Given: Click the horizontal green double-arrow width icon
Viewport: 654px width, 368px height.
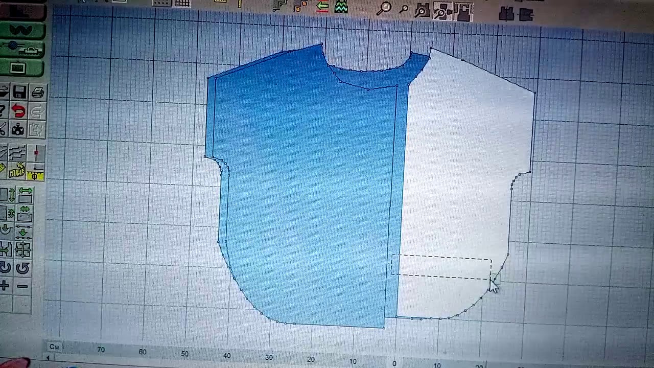Looking at the screenshot, I should (25, 194).
